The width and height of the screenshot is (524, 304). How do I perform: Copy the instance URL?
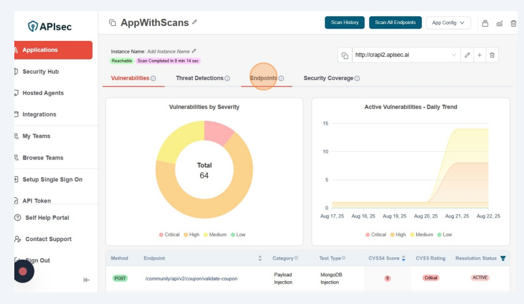tap(344, 55)
